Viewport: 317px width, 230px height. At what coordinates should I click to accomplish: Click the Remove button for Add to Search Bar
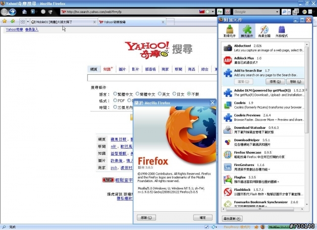(296, 82)
